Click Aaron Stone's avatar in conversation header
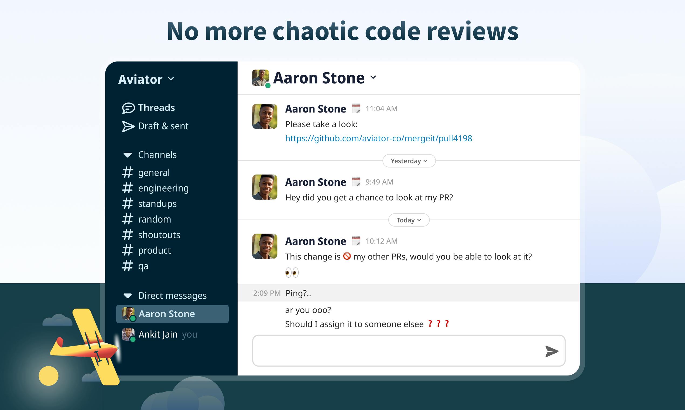 [261, 78]
